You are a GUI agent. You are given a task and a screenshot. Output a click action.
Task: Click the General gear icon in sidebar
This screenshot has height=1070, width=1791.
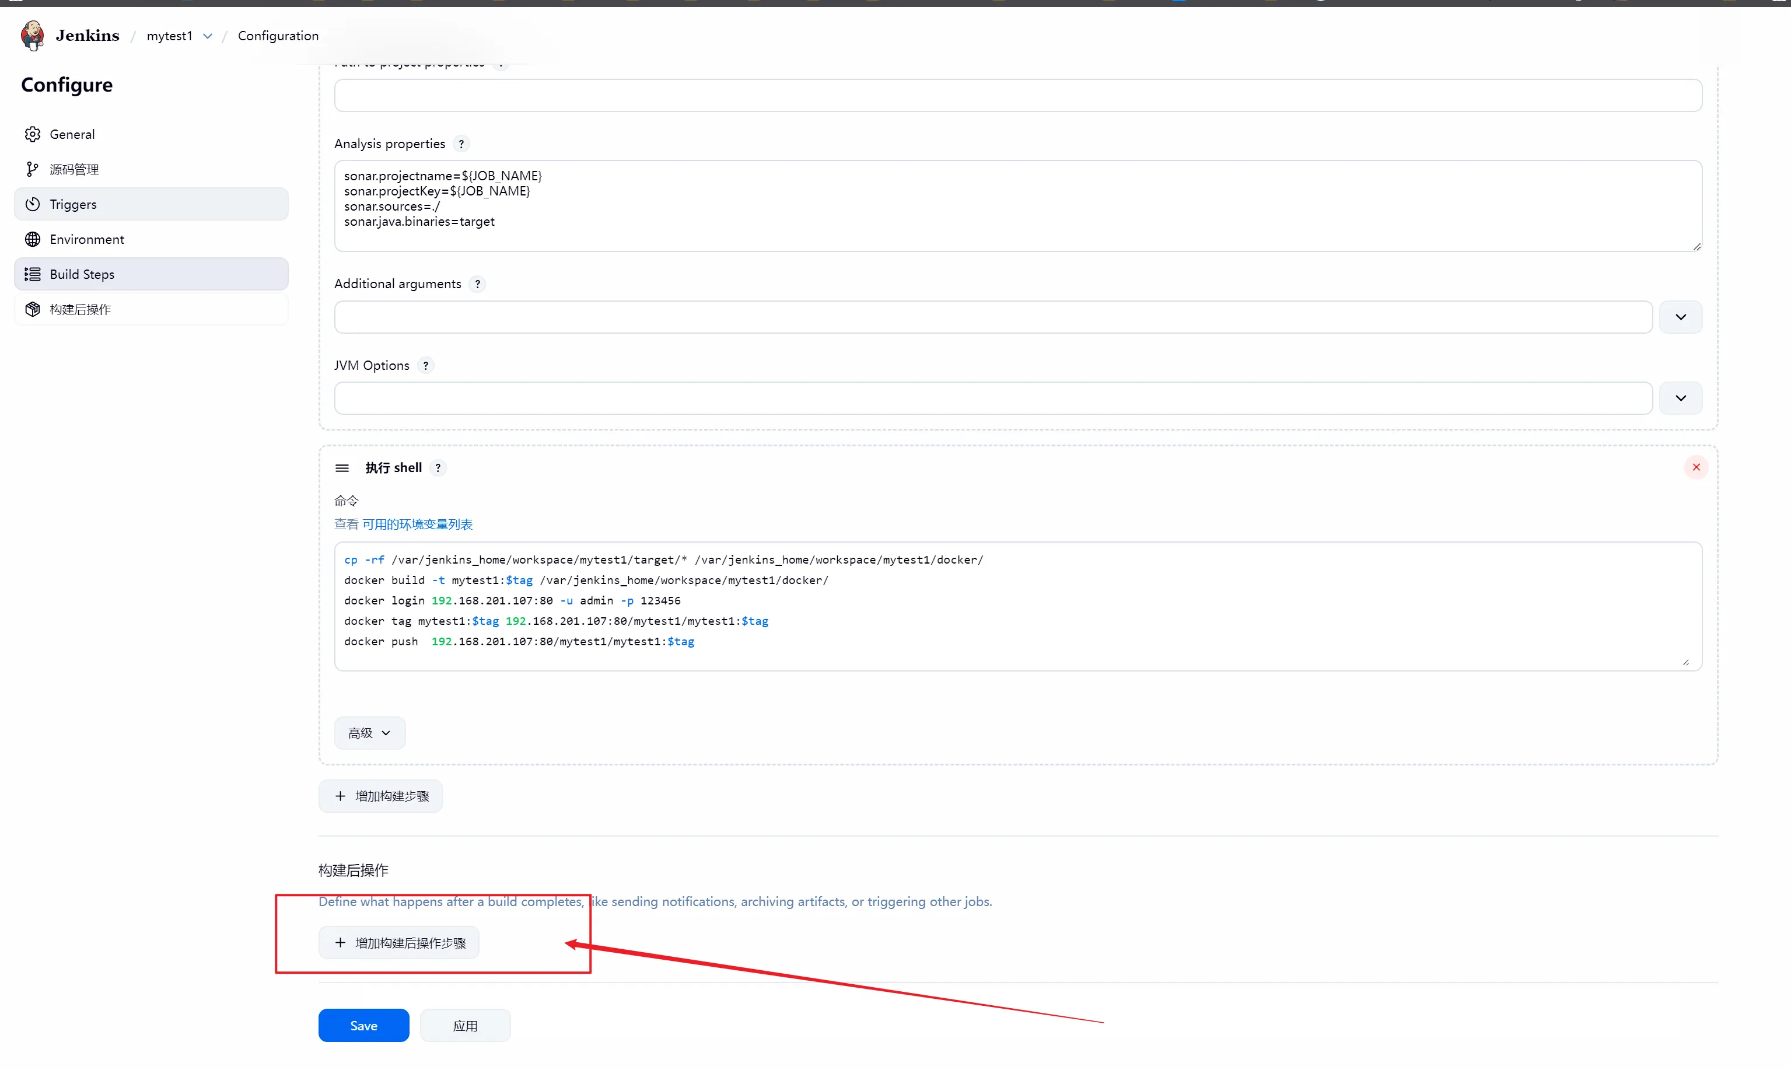point(33,134)
